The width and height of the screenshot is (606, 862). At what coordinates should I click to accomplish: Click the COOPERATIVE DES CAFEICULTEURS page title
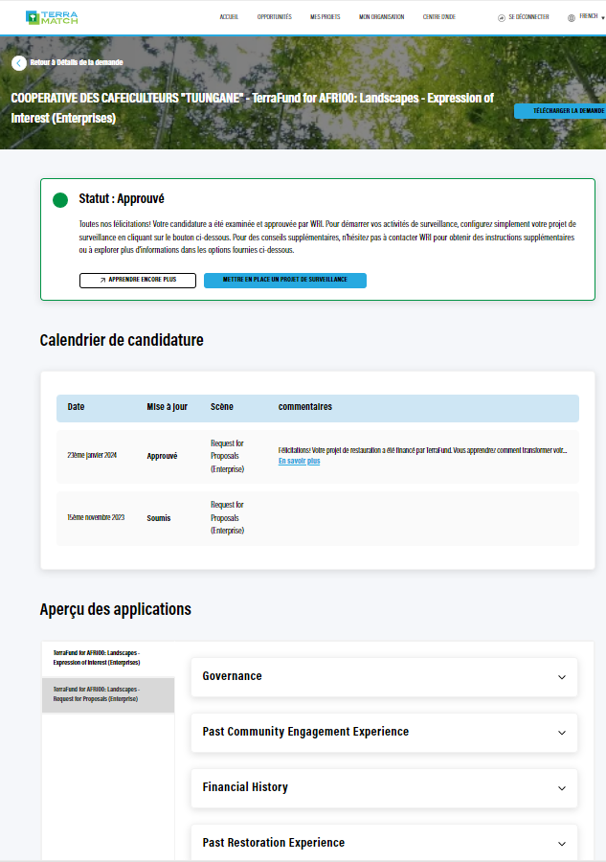click(252, 108)
